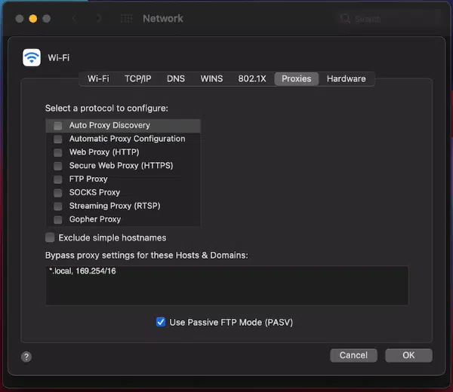This screenshot has height=392, width=453.
Task: Click the bypass proxy hosts text field
Action: [x=226, y=285]
